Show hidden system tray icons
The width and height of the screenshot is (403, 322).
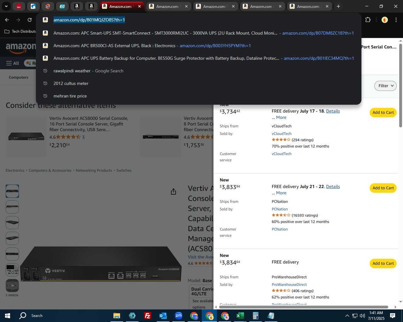[x=347, y=316]
